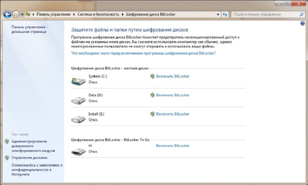Viewport: 308px width, 185px height.
Task: Turn on BitLocker for drive H:
Action: (172, 146)
